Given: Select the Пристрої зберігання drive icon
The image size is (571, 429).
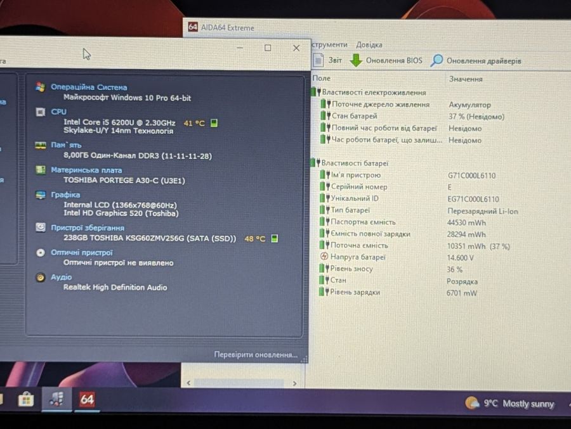Looking at the screenshot, I should [41, 227].
